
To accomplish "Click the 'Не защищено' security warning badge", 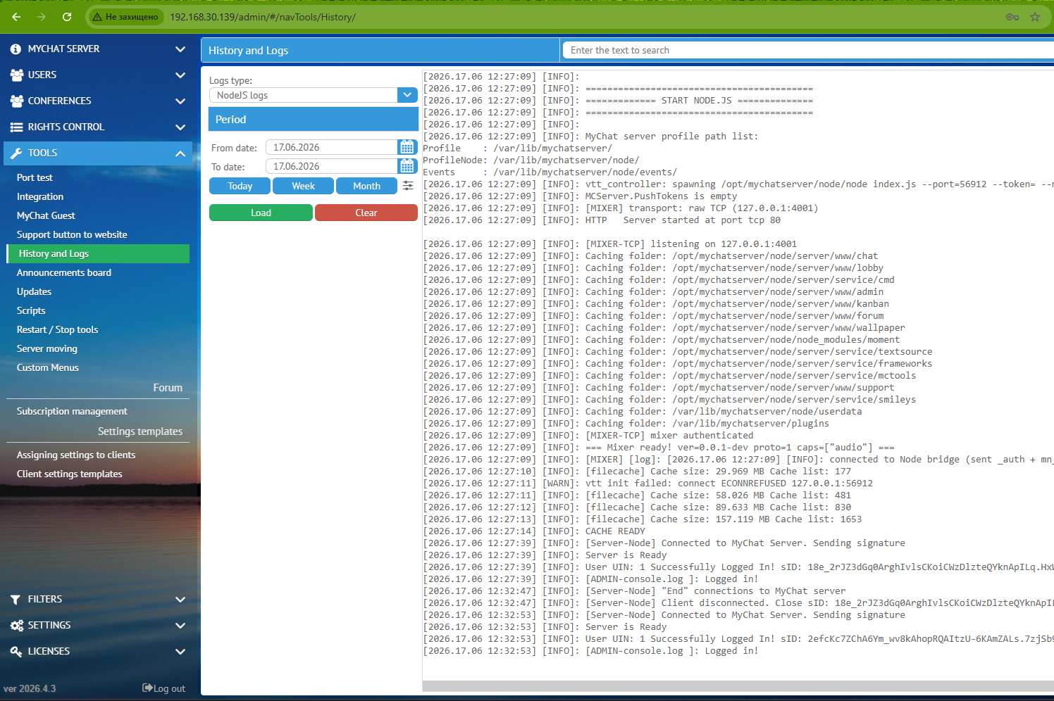I will pos(125,17).
